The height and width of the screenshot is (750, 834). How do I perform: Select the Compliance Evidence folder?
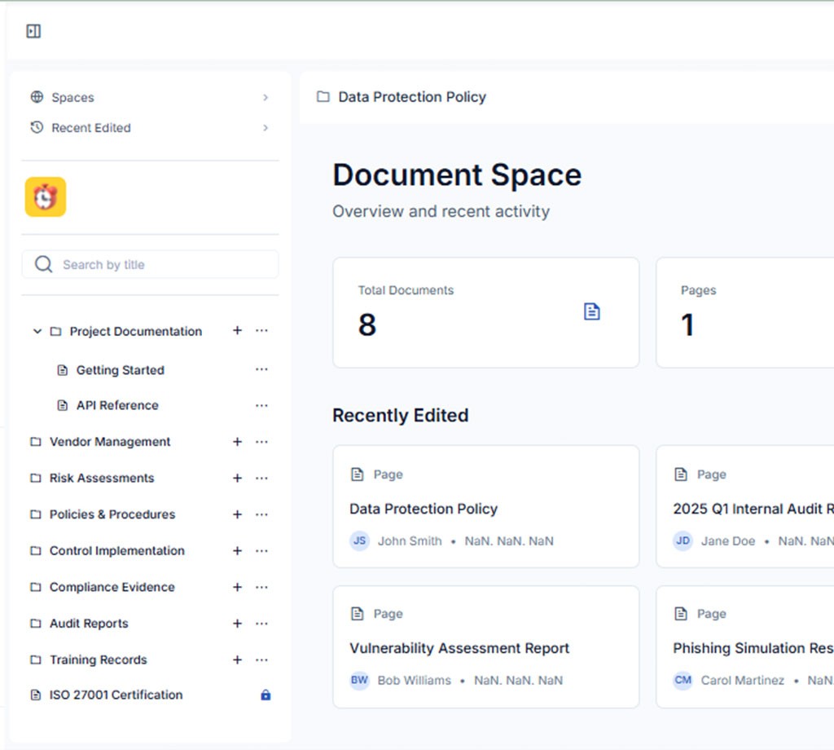click(112, 587)
